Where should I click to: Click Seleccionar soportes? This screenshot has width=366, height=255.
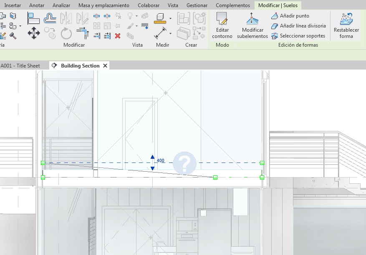coord(298,36)
